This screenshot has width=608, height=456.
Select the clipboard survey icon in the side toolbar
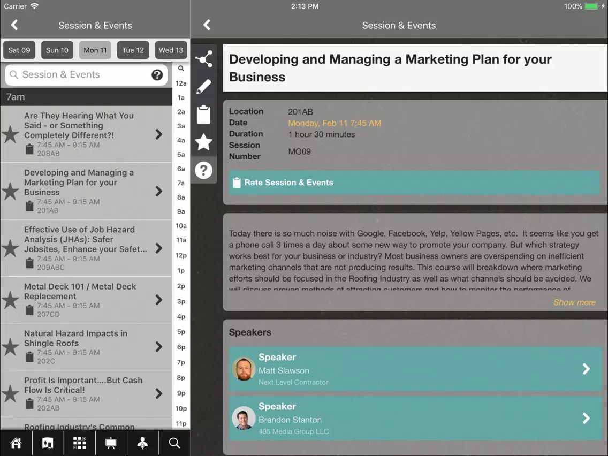pos(203,115)
